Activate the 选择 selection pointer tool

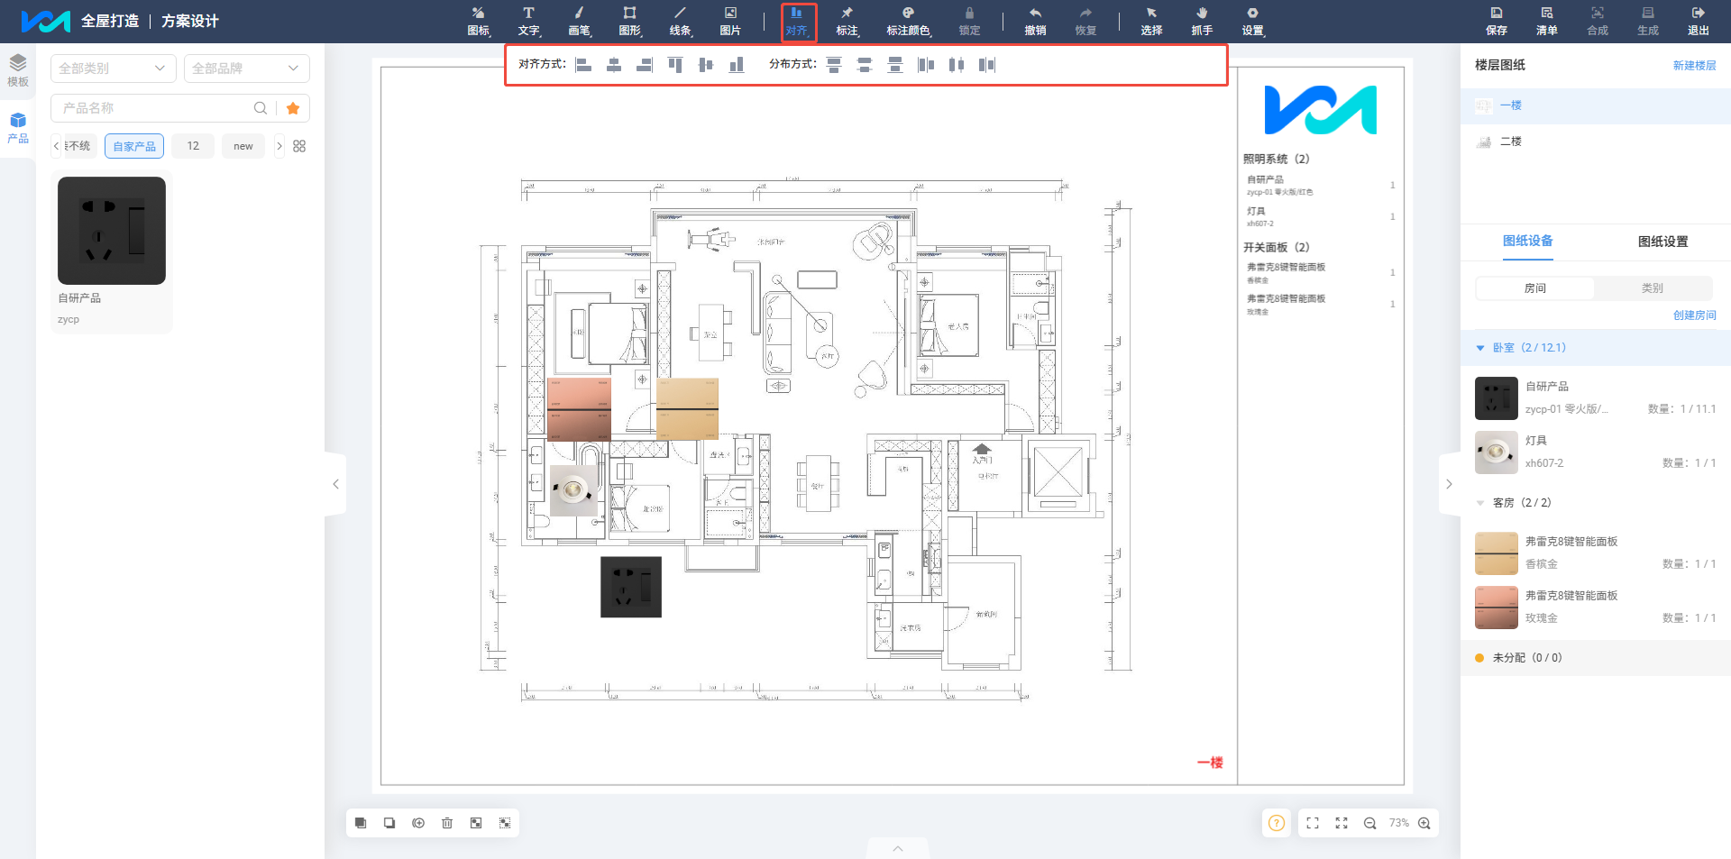click(1151, 22)
